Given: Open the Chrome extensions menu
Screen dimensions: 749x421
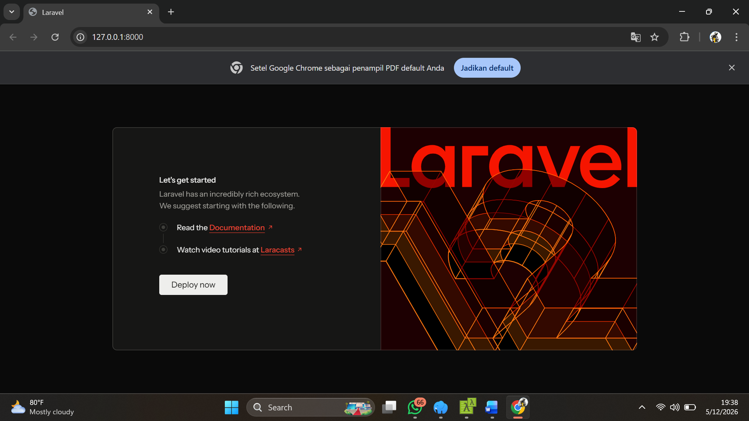Looking at the screenshot, I should point(684,37).
